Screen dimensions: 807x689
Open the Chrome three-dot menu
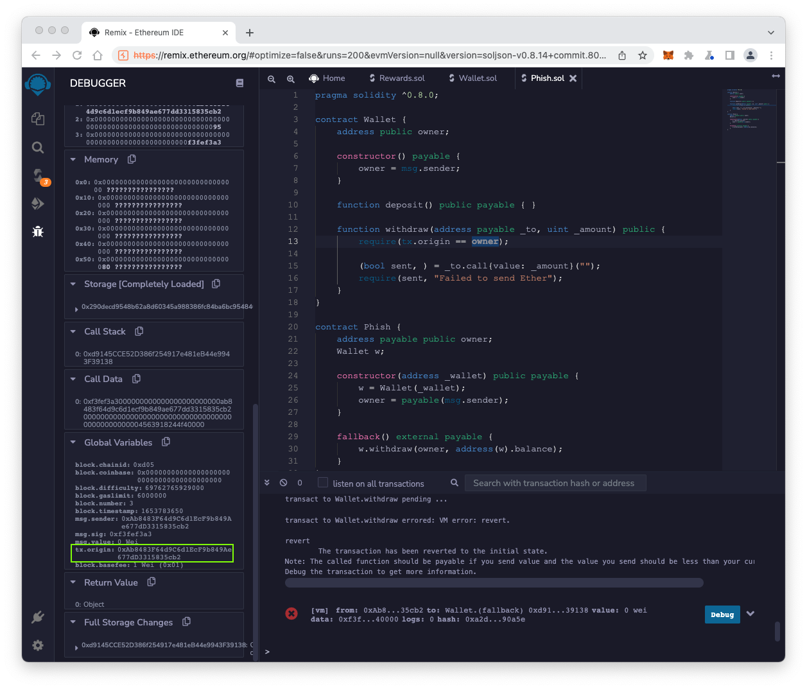pyautogui.click(x=772, y=55)
